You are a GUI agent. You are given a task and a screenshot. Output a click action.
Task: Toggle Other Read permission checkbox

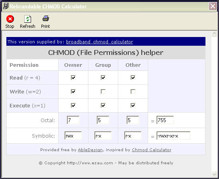pyautogui.click(x=133, y=78)
